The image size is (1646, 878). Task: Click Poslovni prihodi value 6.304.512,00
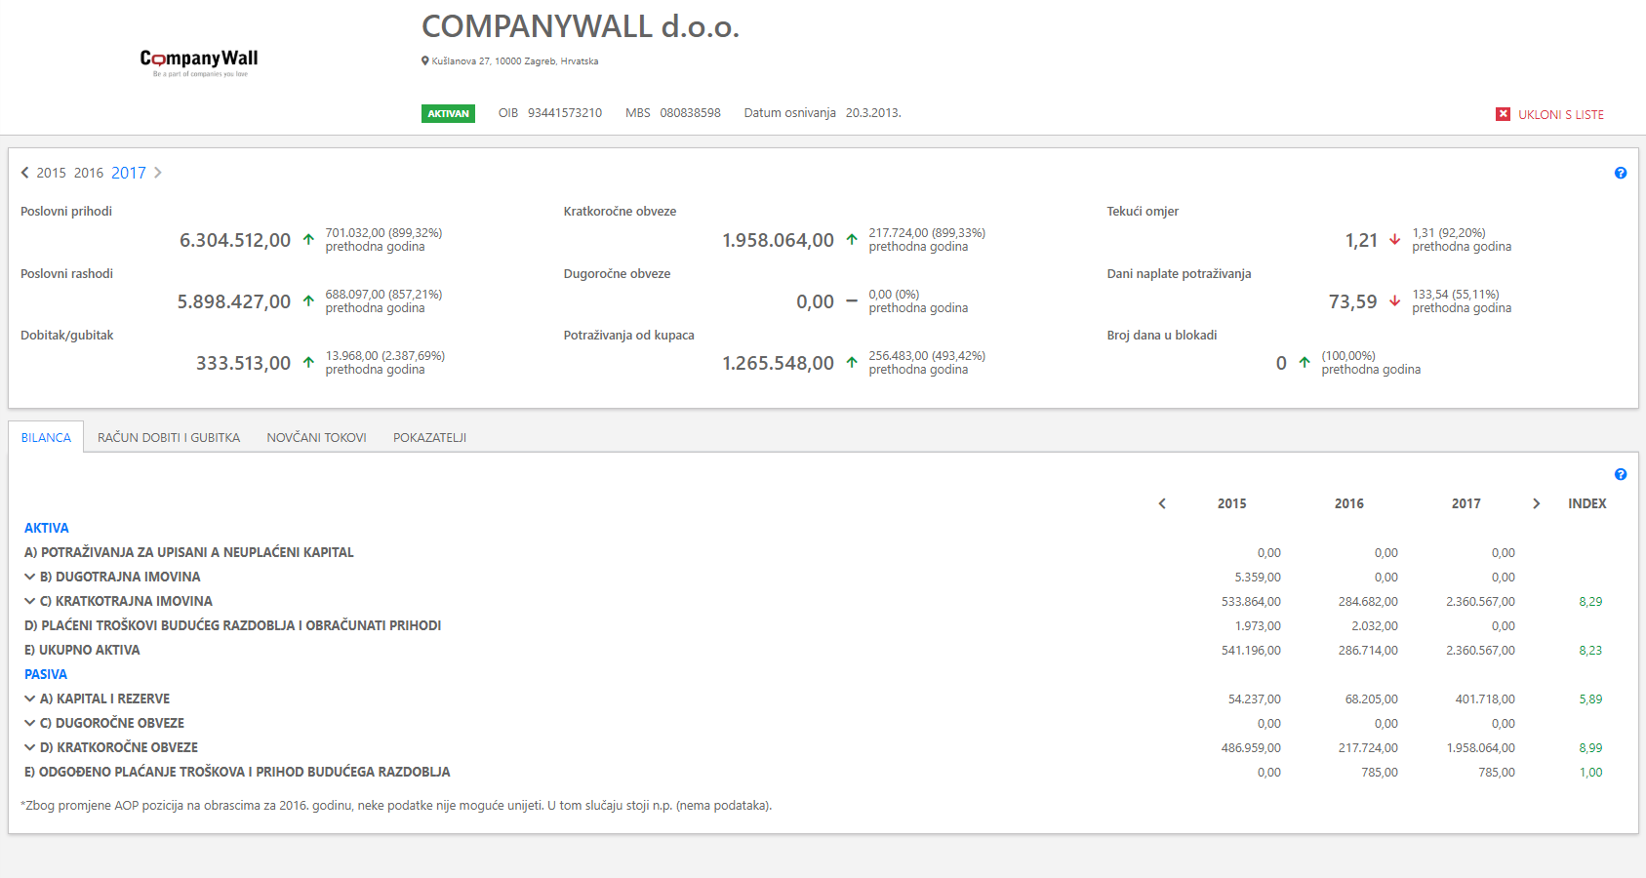(235, 240)
